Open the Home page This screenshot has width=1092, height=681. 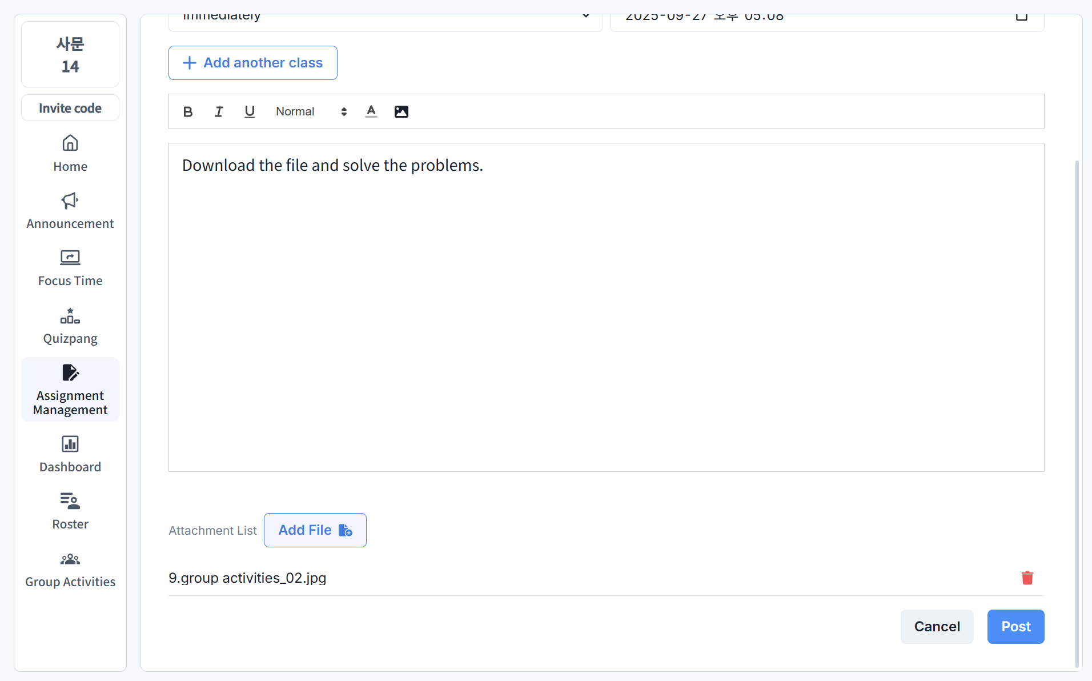coord(70,153)
